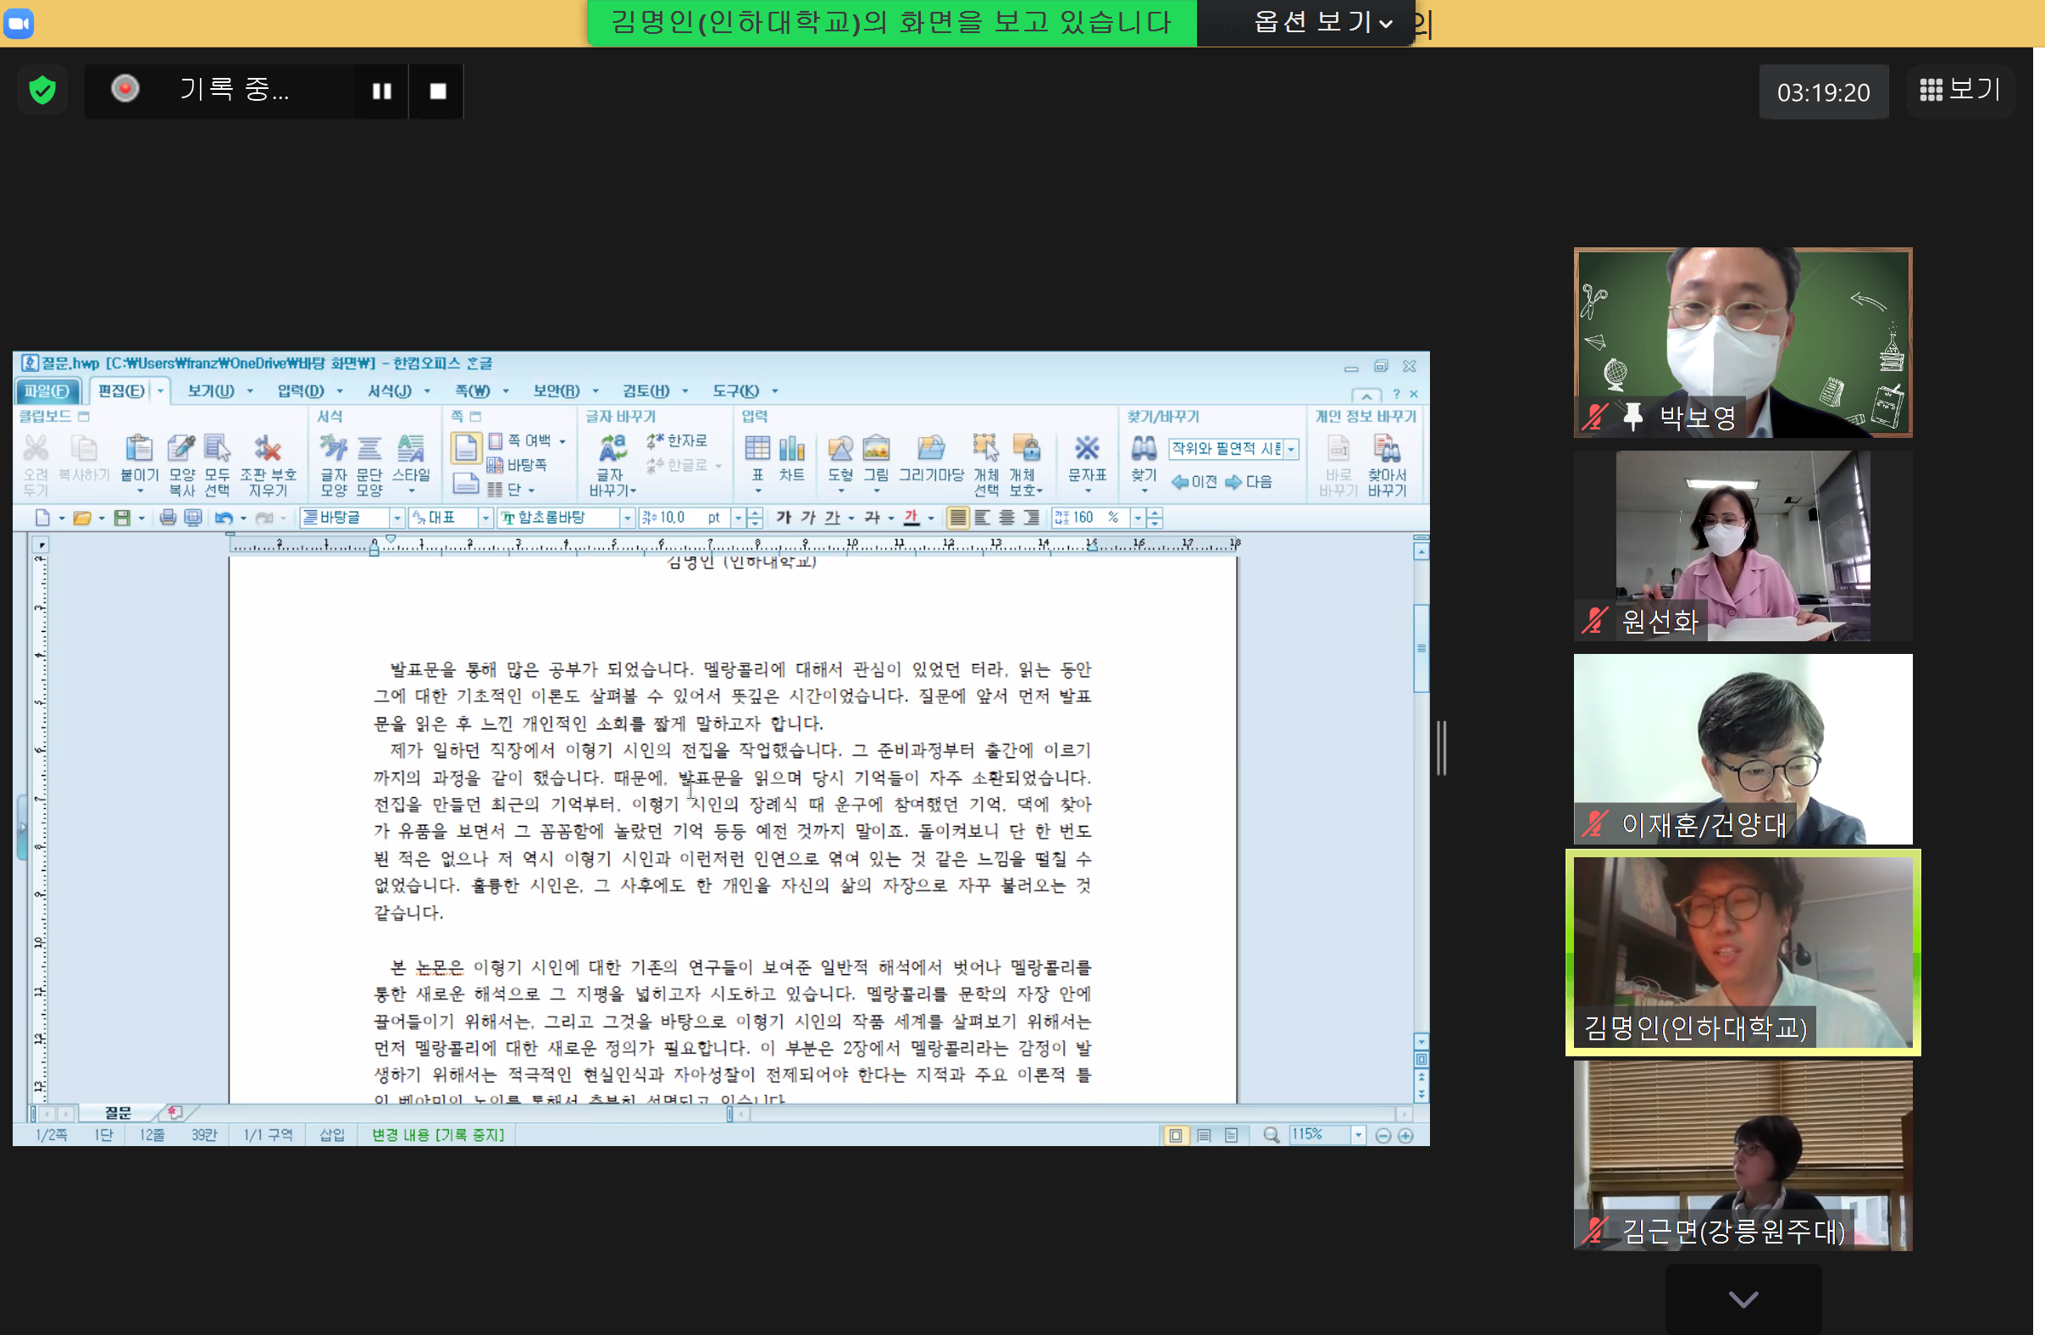Insert a 표 table
2045x1335 pixels.
click(757, 465)
